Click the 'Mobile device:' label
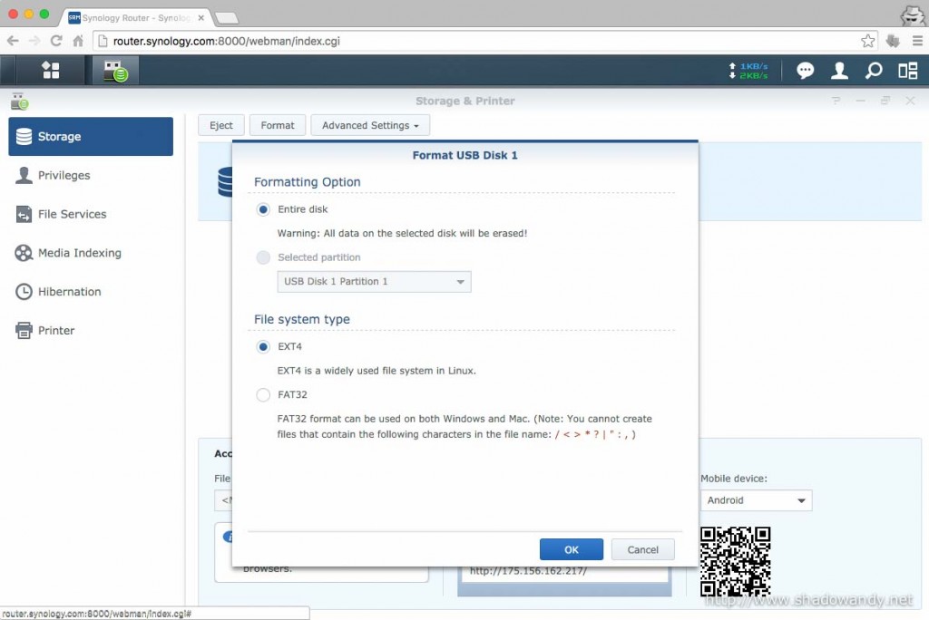The image size is (929, 620). point(733,479)
